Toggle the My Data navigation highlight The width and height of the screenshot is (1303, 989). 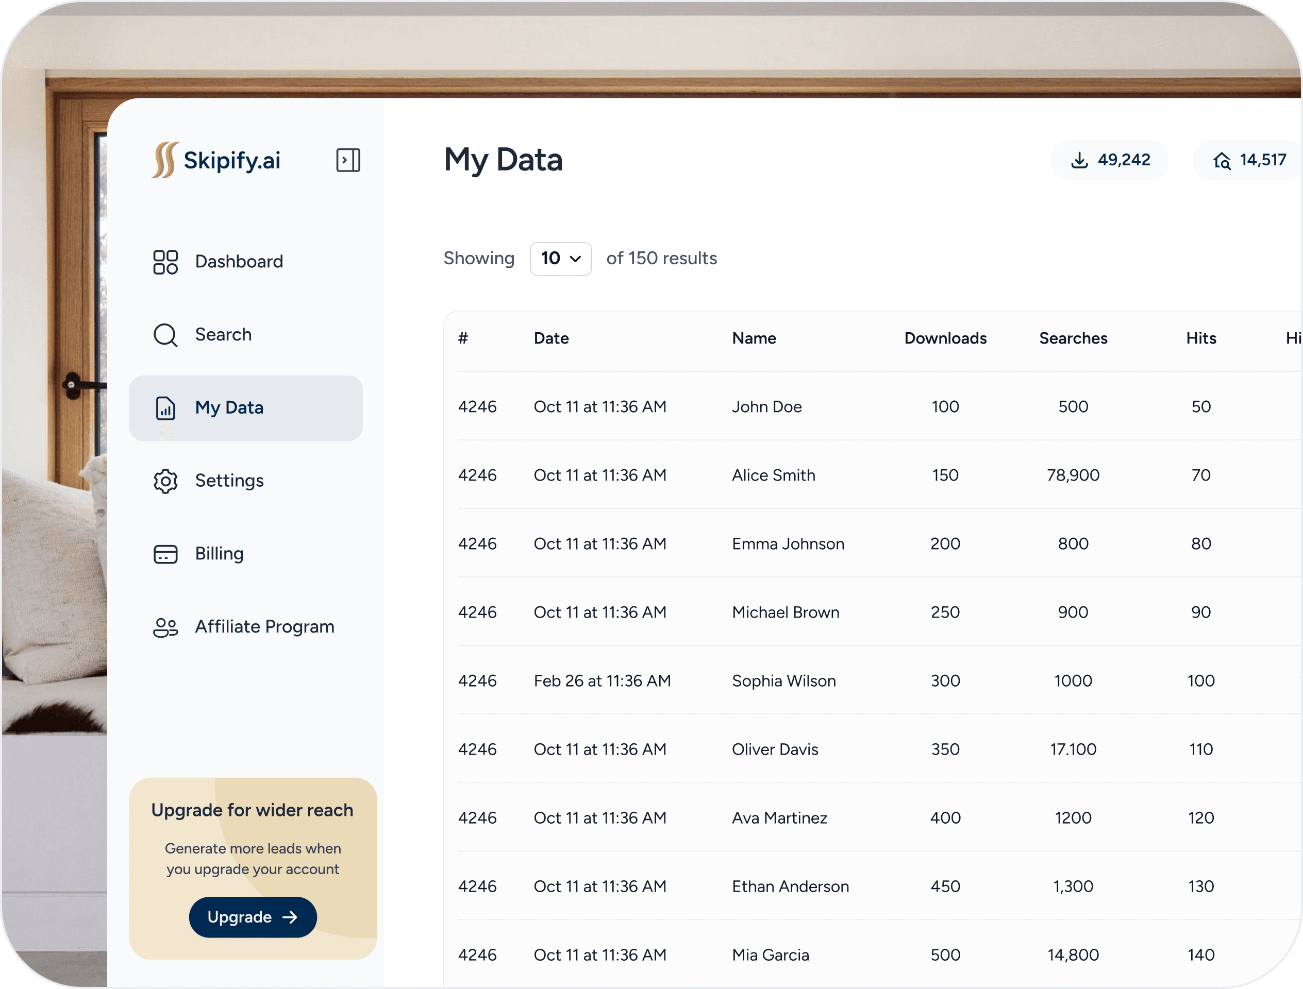pyautogui.click(x=246, y=408)
